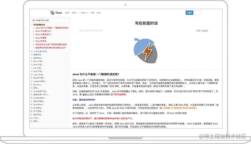Image resolution: width=251 pixels, height=144 pixels.
Task: Expand 甜 Java... sidebar section
Action: [38, 85]
